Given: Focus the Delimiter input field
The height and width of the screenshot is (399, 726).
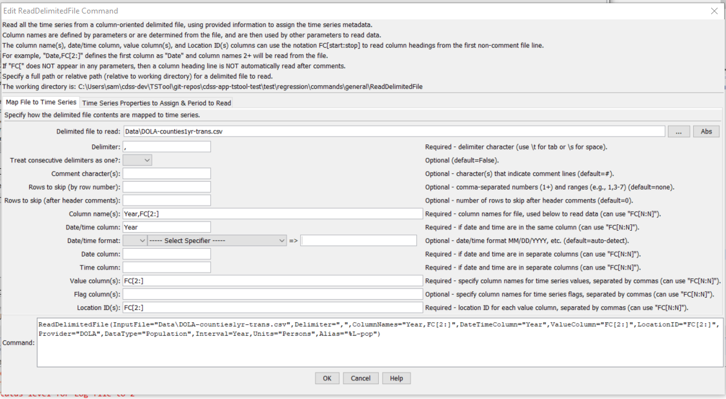Looking at the screenshot, I should click(166, 146).
